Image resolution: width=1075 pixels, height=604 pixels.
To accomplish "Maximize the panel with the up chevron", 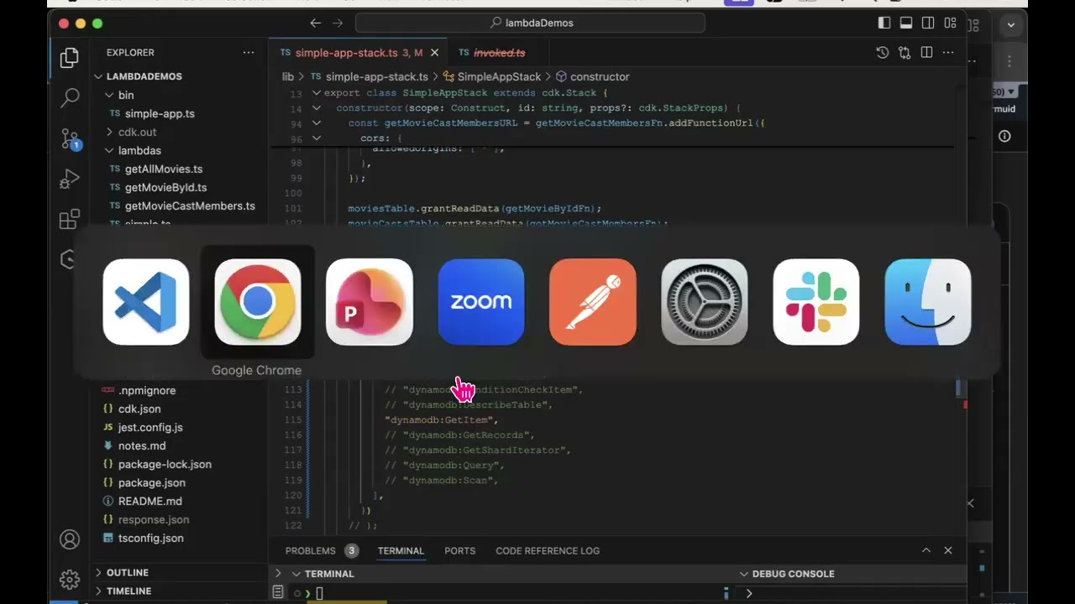I will coord(926,550).
